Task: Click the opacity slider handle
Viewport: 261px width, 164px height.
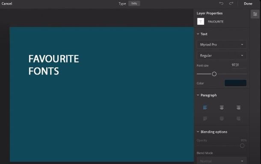Action: pos(242,146)
